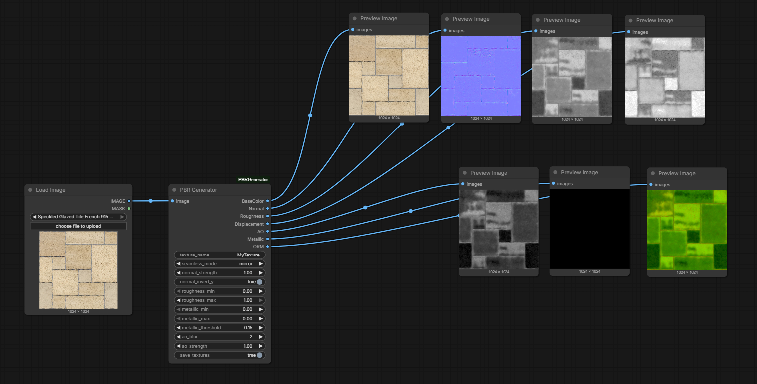The height and width of the screenshot is (384, 757).
Task: Click the Displacement output socket
Action: [268, 224]
